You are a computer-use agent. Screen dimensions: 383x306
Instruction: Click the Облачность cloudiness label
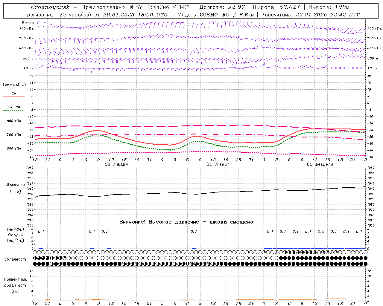point(15,259)
